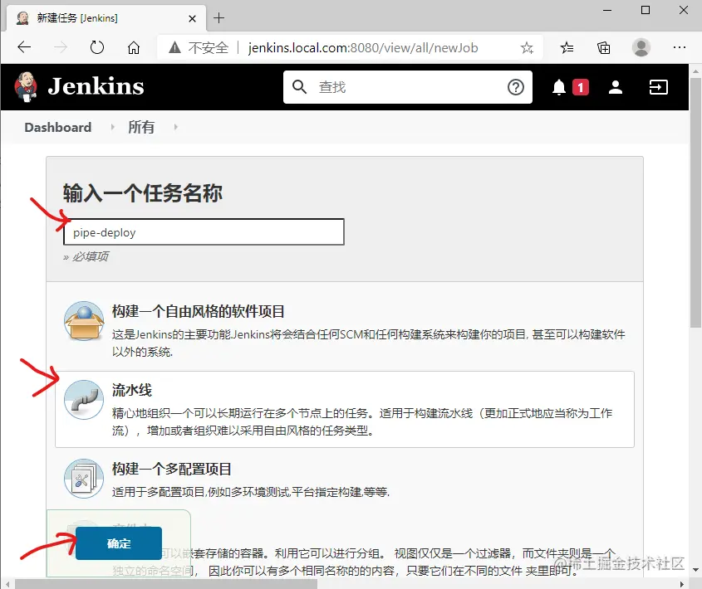Open the user account person icon
The width and height of the screenshot is (702, 589).
[x=616, y=87]
